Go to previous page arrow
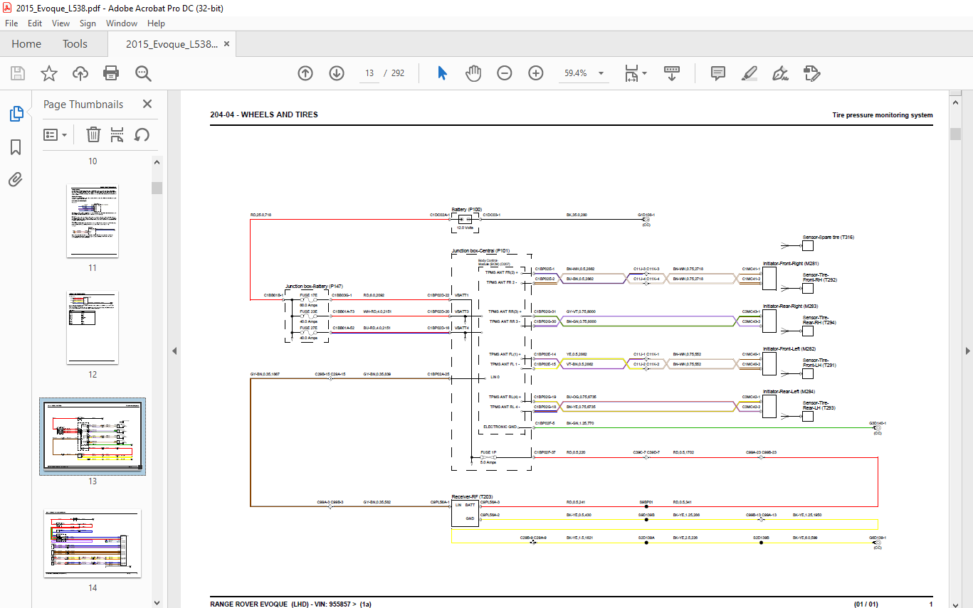This screenshot has height=608, width=973. coord(305,73)
